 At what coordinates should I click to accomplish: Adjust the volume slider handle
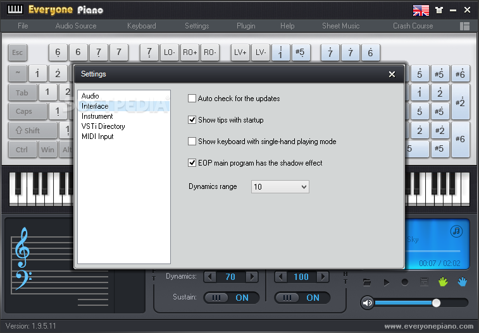[436, 303]
